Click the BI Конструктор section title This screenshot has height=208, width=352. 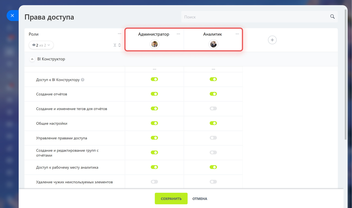pyautogui.click(x=51, y=59)
